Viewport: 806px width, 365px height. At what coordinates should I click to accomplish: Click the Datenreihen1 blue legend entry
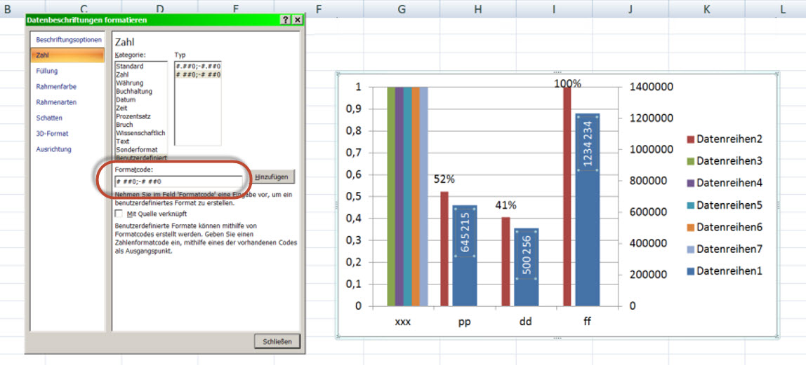click(x=729, y=271)
